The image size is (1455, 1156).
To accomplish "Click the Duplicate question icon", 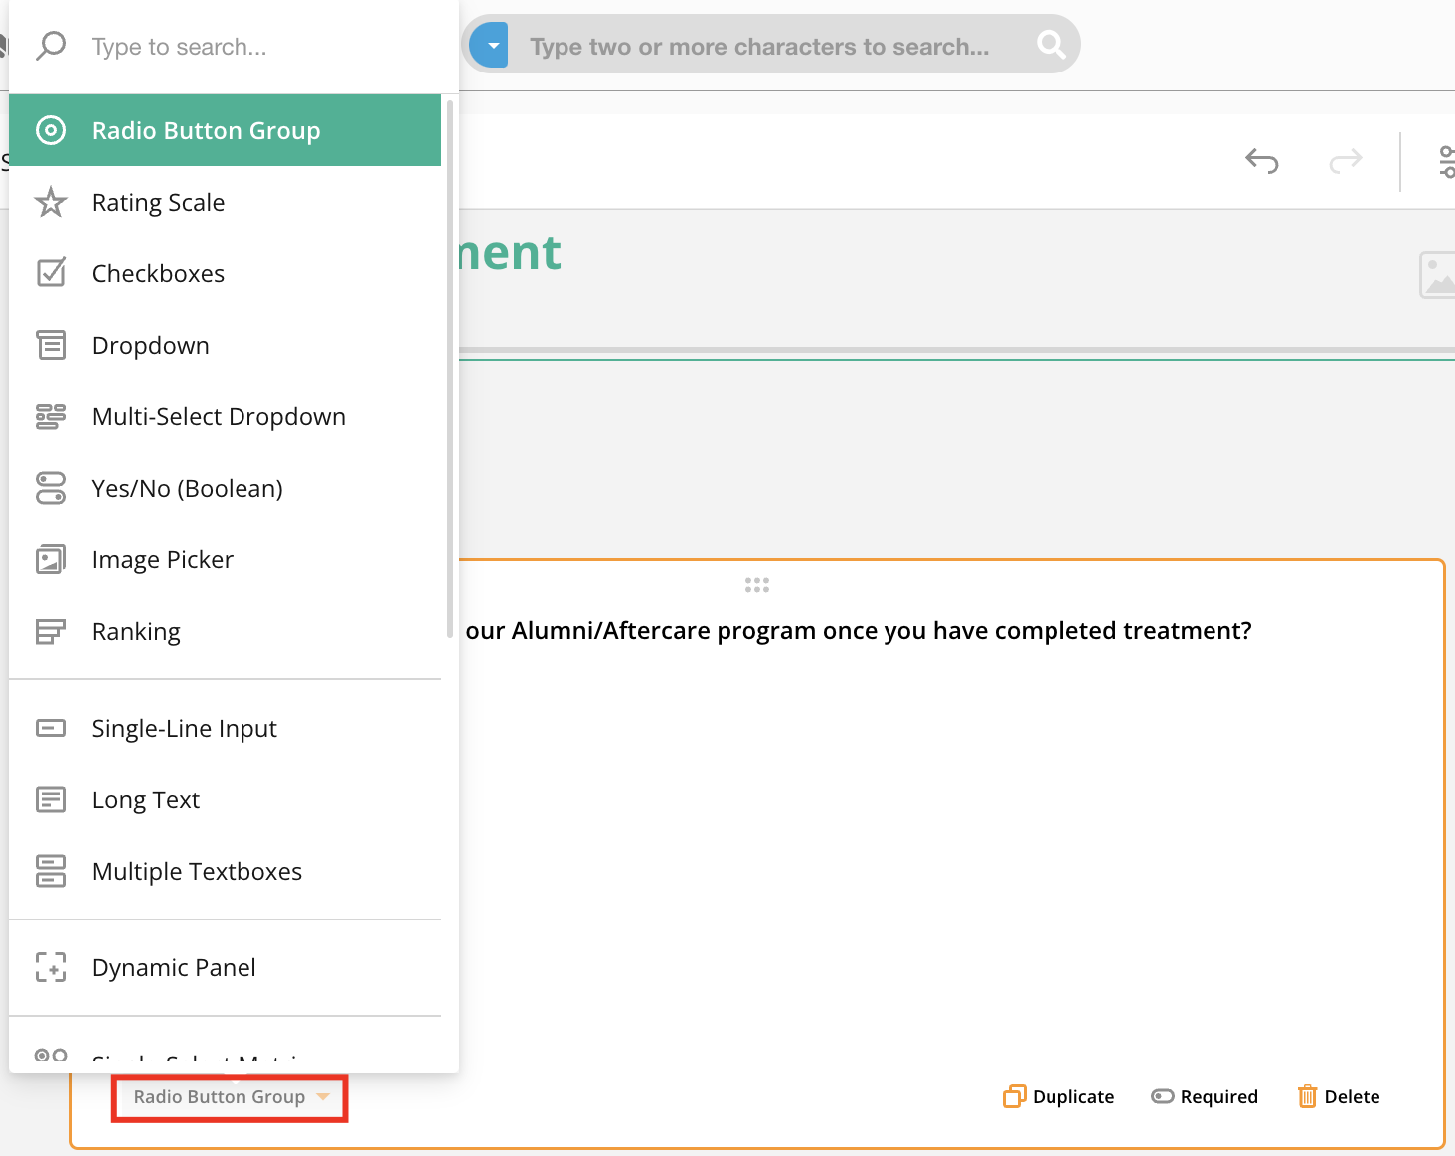I will [x=1014, y=1096].
